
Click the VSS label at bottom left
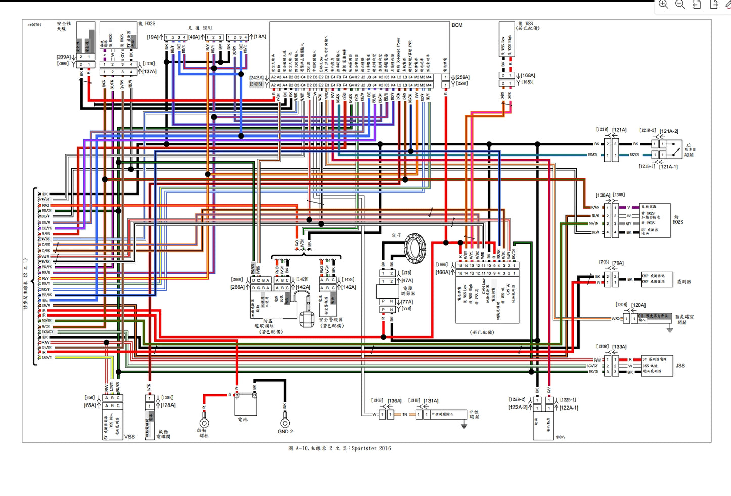130,437
